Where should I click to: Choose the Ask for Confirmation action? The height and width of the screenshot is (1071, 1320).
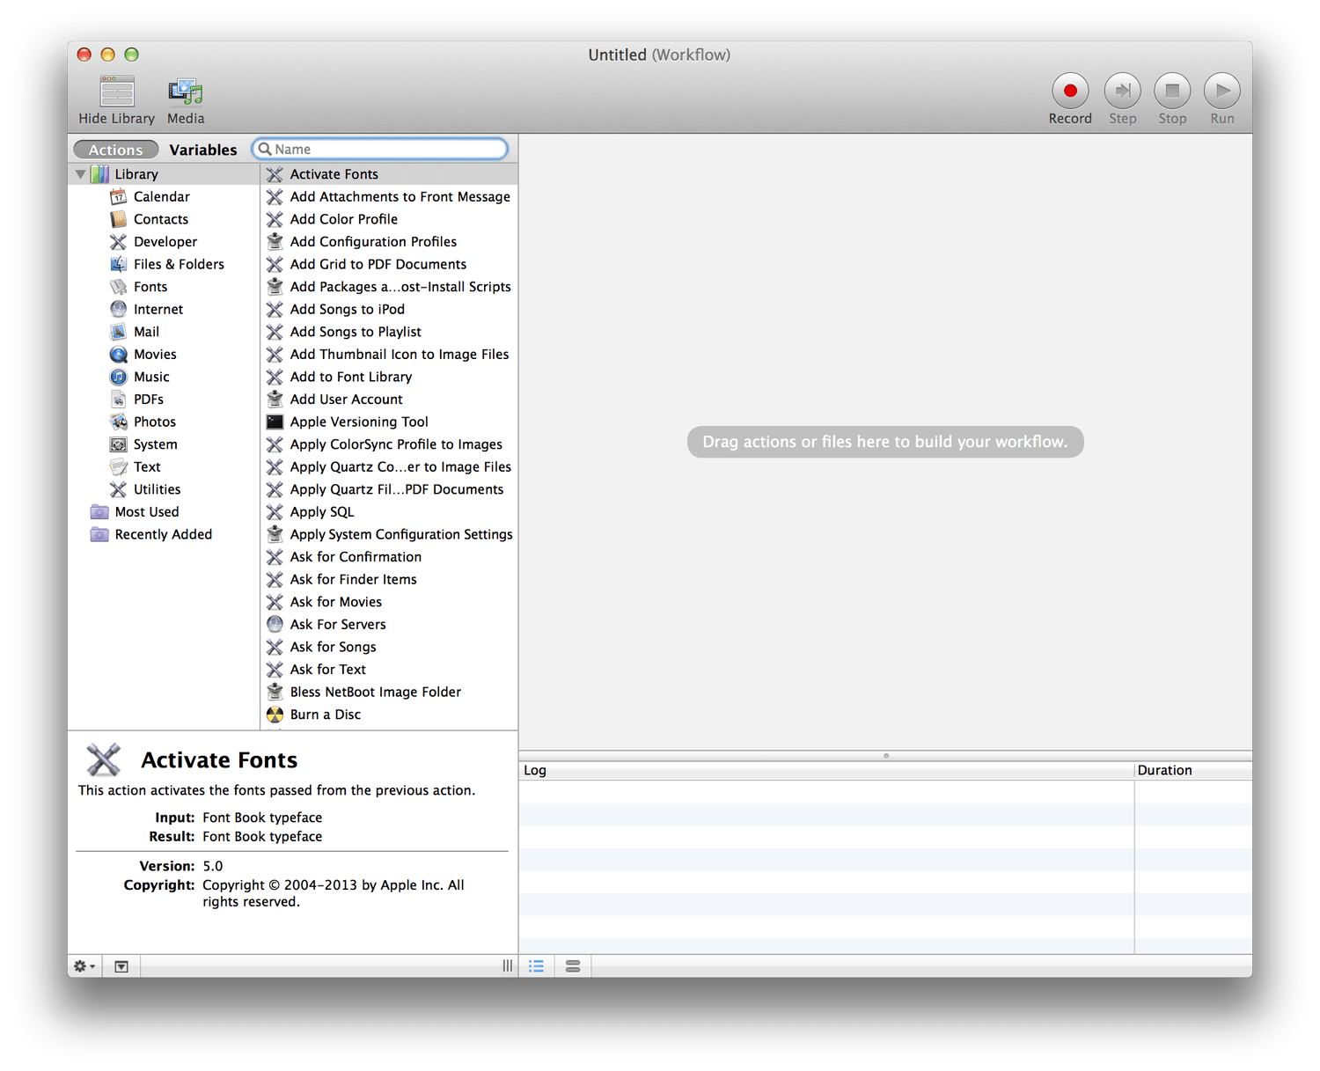pyautogui.click(x=356, y=557)
